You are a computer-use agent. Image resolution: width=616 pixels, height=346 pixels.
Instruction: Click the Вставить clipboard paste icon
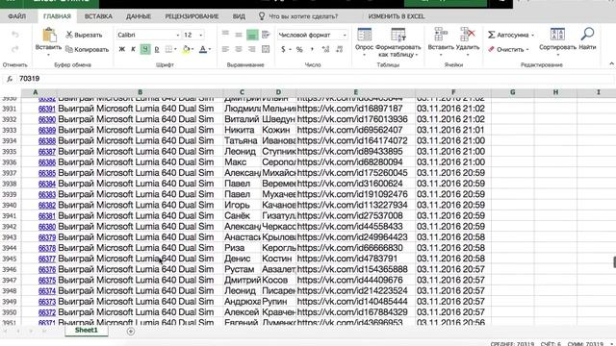click(49, 35)
